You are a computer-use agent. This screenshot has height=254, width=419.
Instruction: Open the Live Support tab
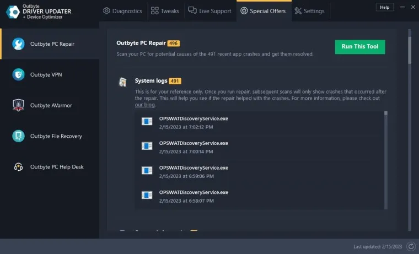coord(210,11)
